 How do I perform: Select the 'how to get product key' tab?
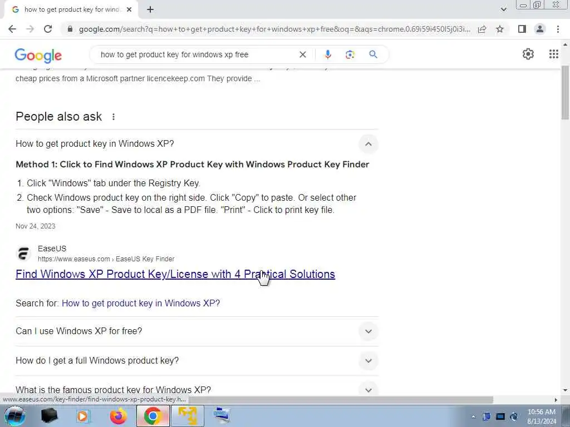point(72,10)
